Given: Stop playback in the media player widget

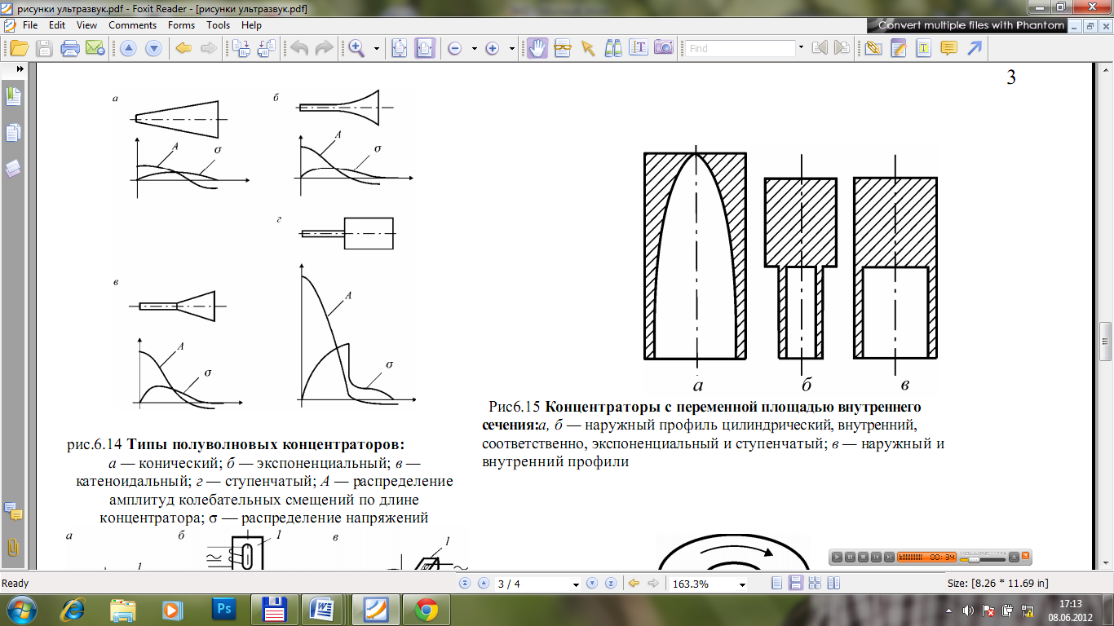Looking at the screenshot, I should pos(863,557).
